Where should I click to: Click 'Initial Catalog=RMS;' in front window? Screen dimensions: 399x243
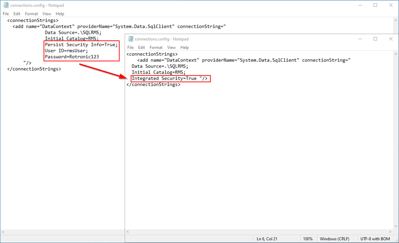[158, 72]
